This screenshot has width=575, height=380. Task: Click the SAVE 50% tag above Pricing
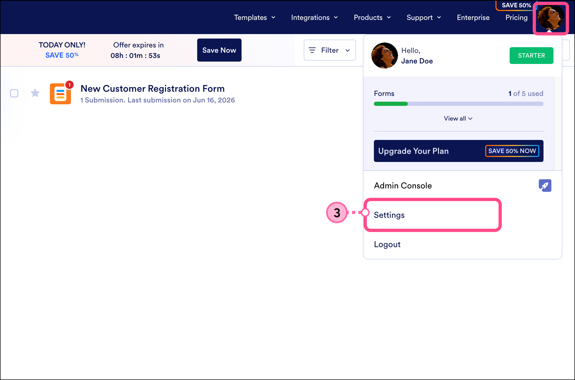point(516,5)
